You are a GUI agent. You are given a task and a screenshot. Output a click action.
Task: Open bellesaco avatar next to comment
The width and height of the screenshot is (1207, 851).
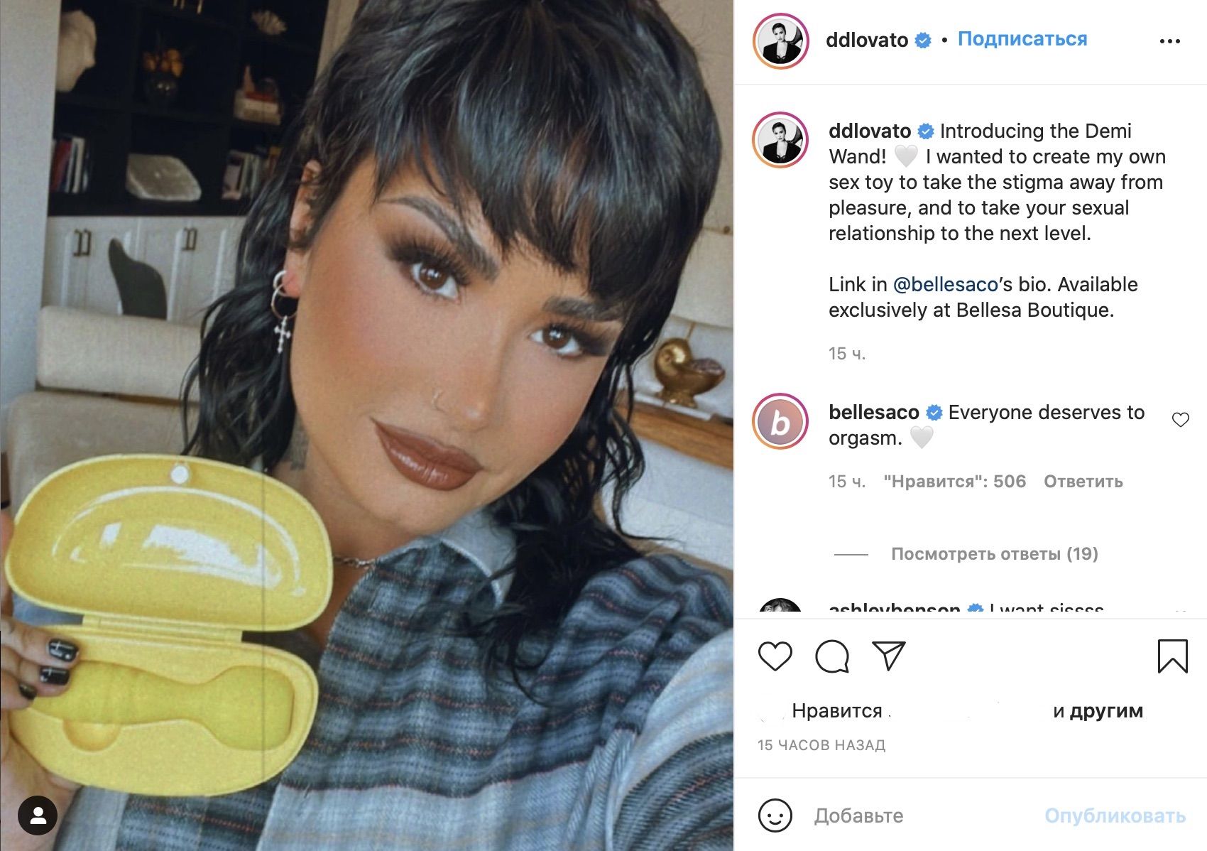(x=780, y=422)
